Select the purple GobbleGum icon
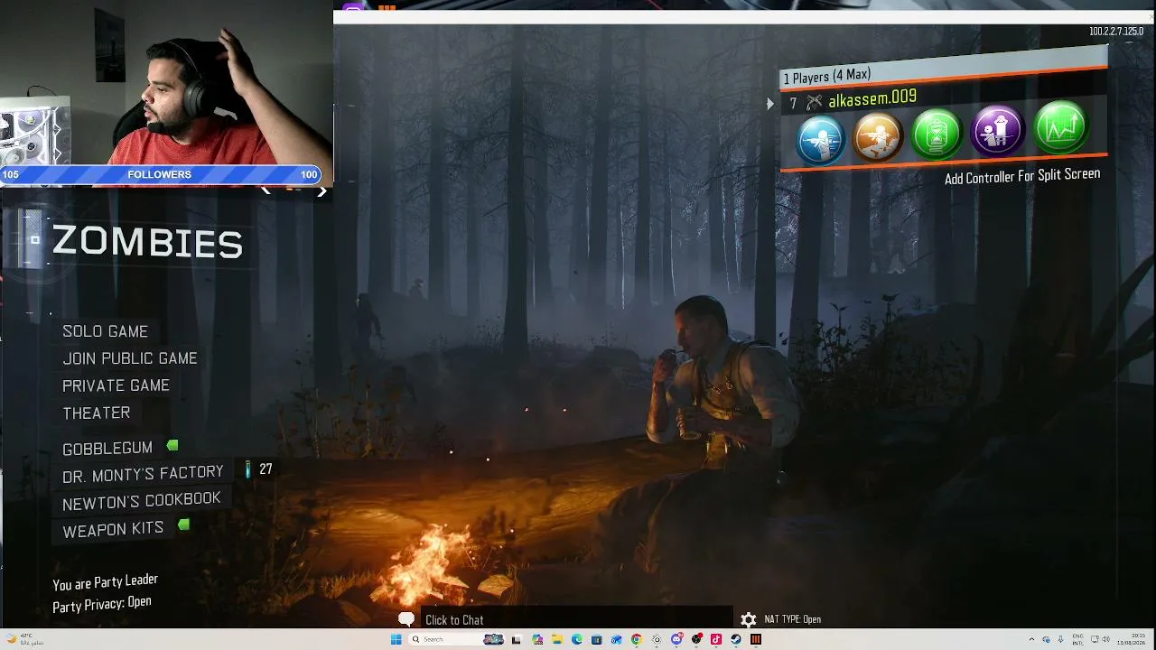This screenshot has height=650, width=1156. (996, 130)
